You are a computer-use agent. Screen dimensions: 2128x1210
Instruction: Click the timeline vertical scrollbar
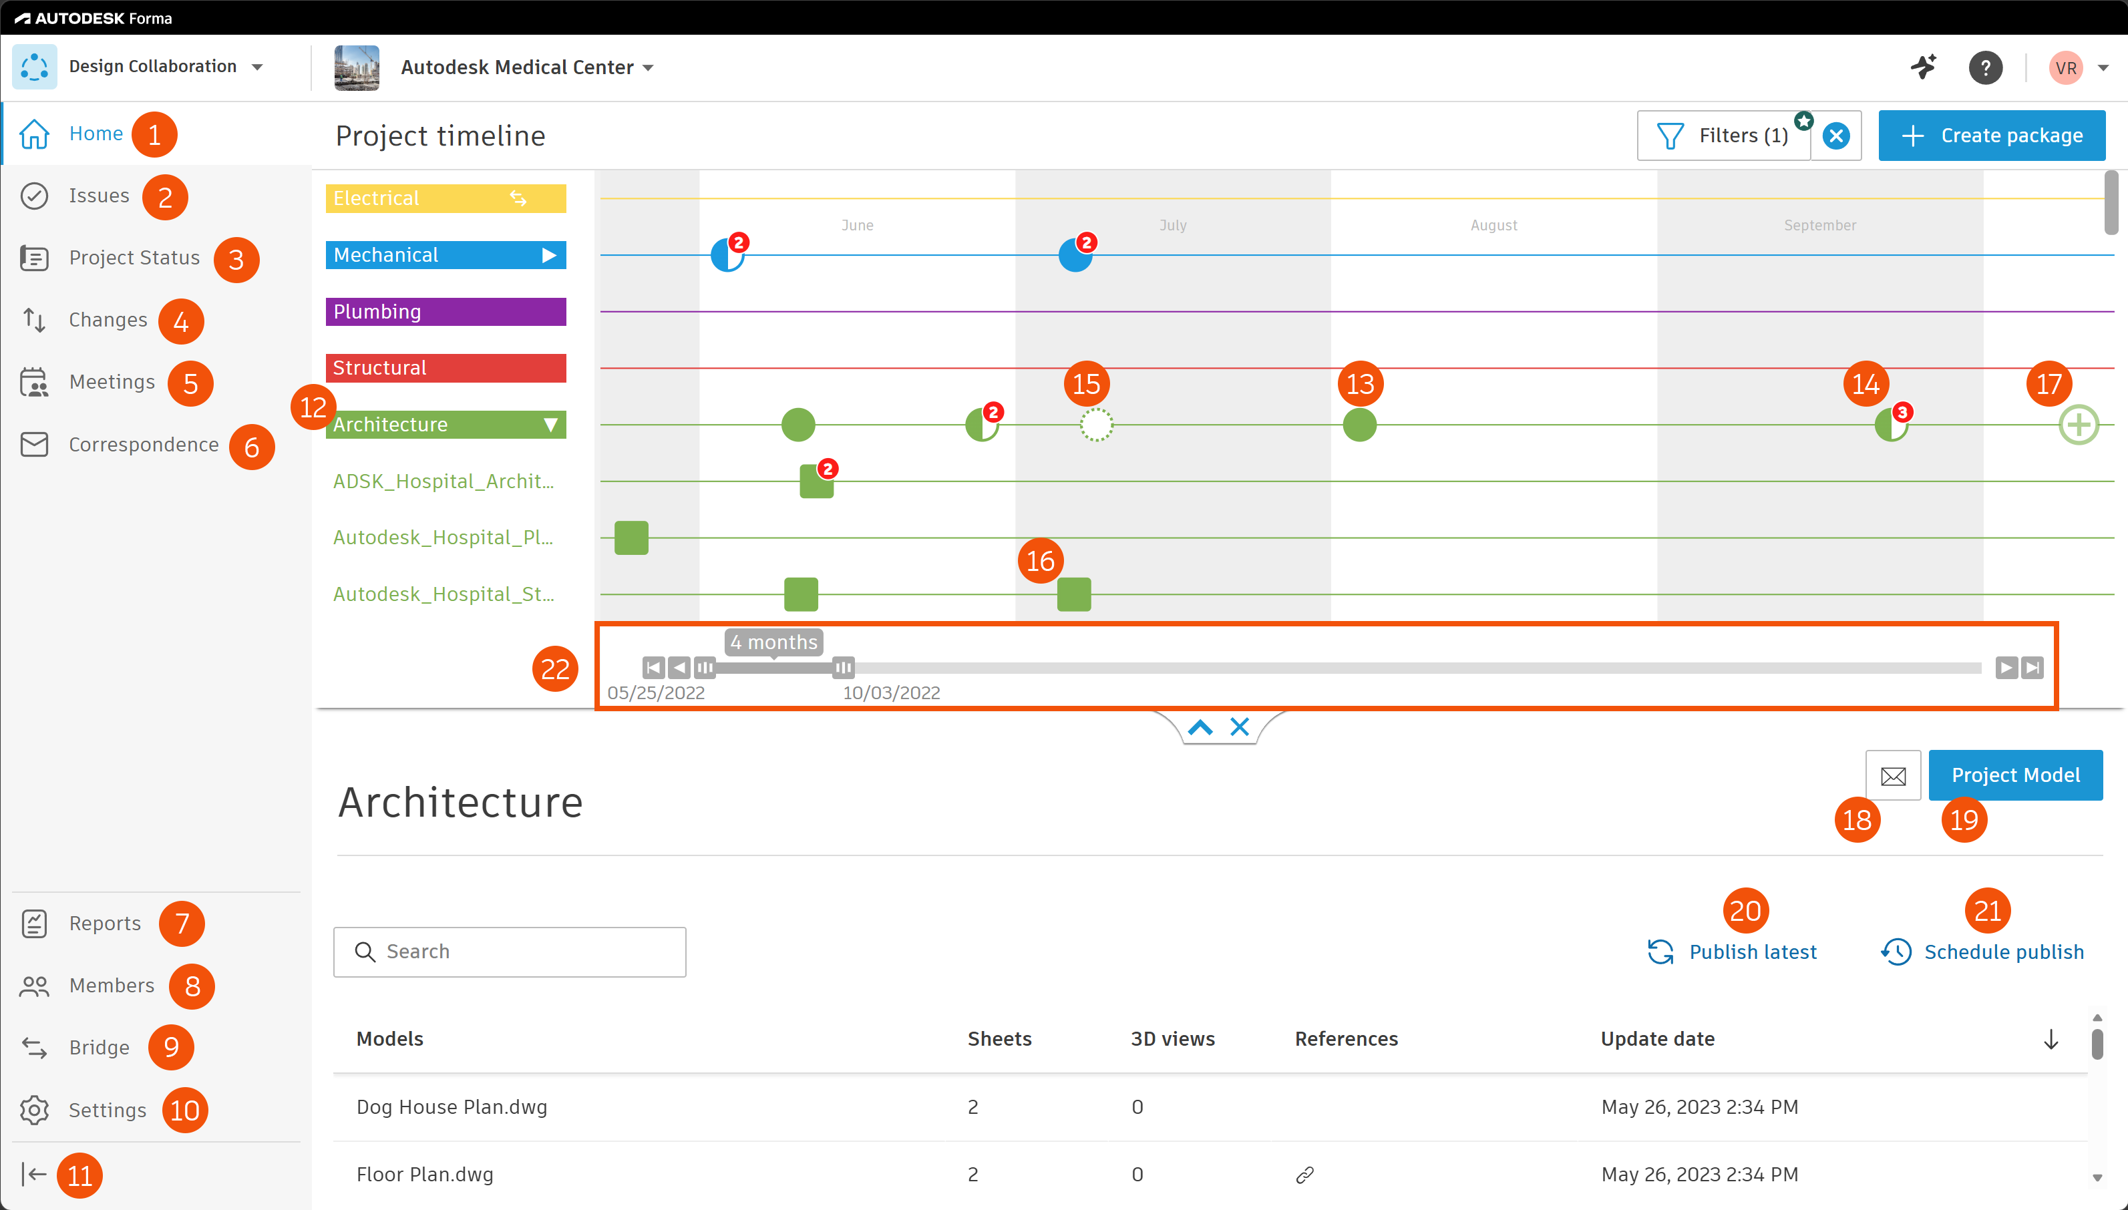click(x=2111, y=202)
